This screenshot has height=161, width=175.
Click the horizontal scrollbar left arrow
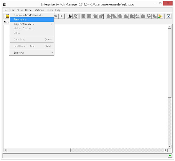(5, 150)
